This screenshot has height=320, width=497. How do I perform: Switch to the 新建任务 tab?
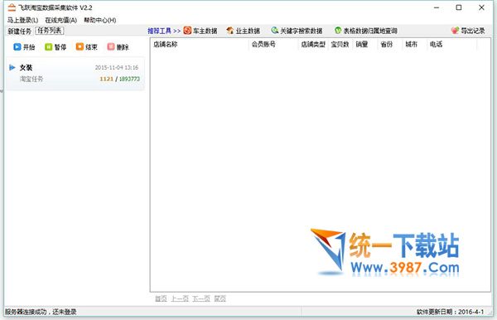tap(20, 31)
